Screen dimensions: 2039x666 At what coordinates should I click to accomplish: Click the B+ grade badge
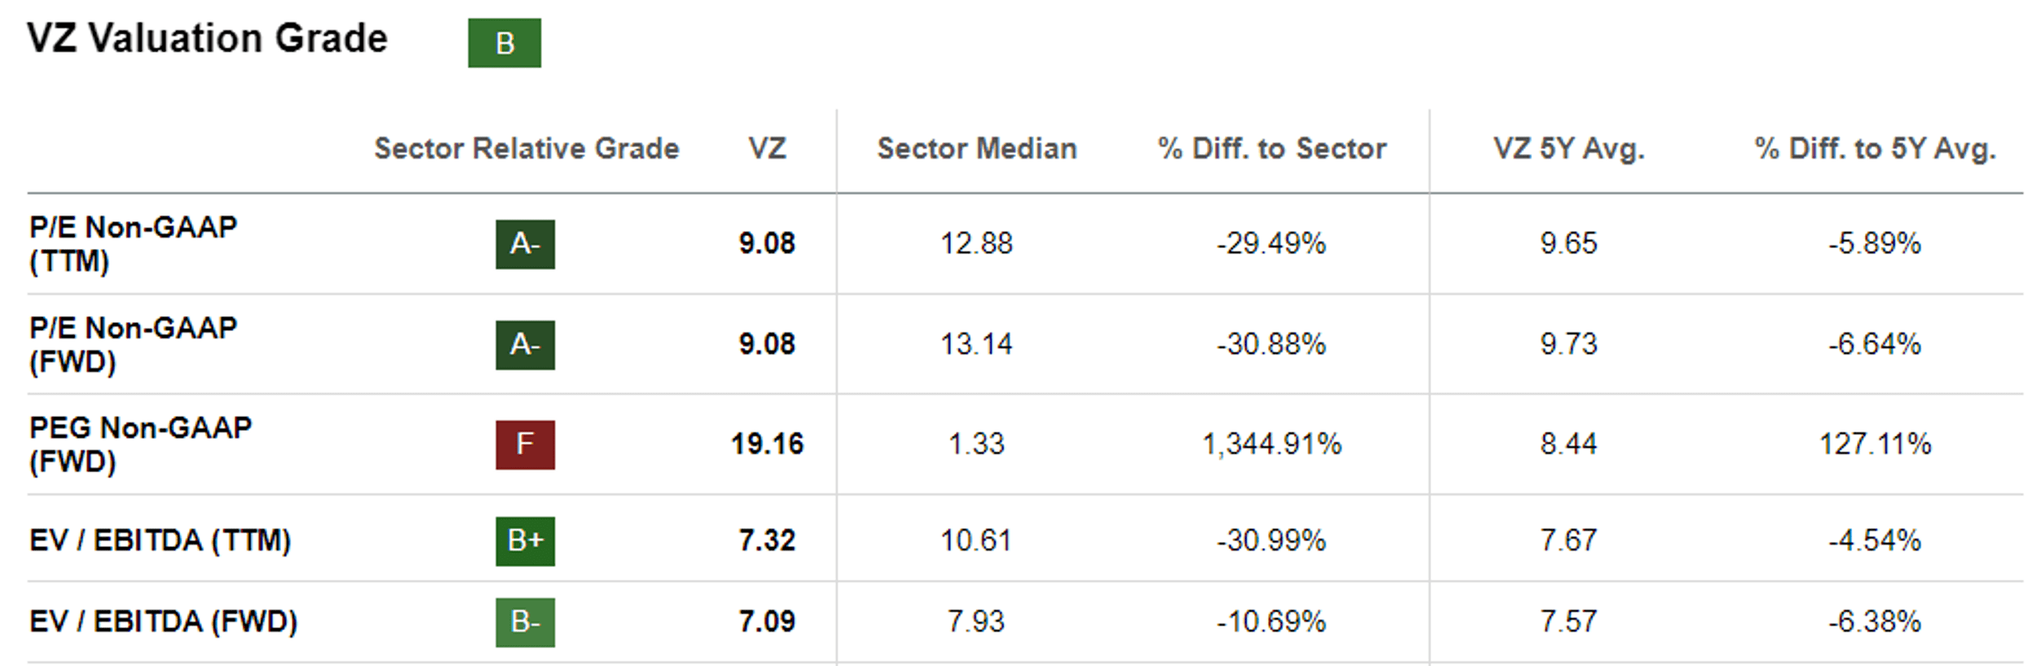point(525,541)
